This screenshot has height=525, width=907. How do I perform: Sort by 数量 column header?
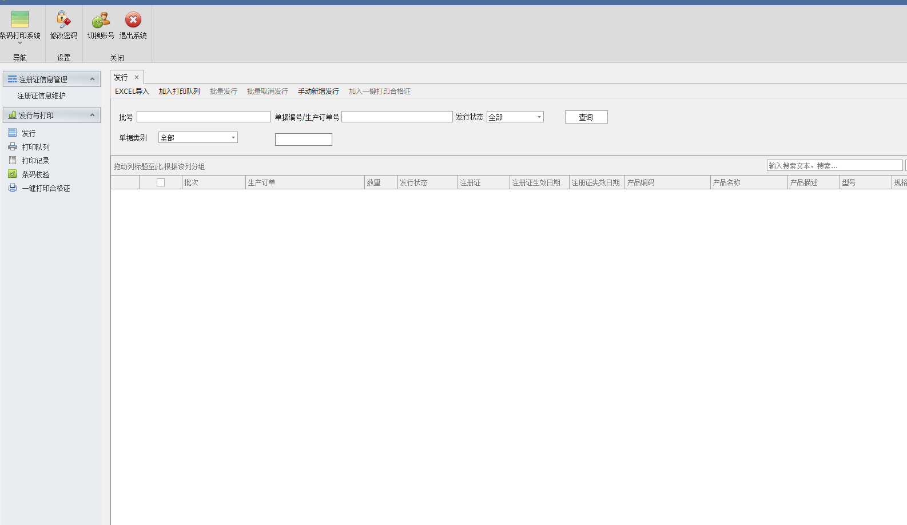point(381,182)
